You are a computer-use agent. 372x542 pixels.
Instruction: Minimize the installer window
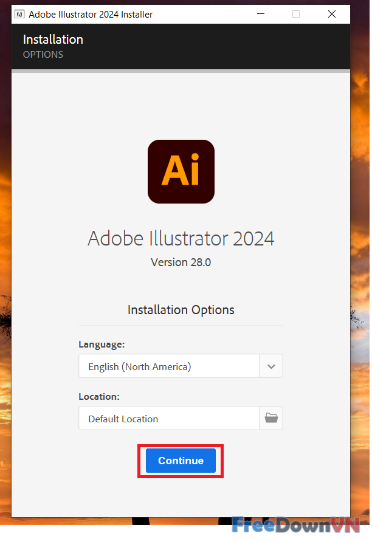(260, 14)
